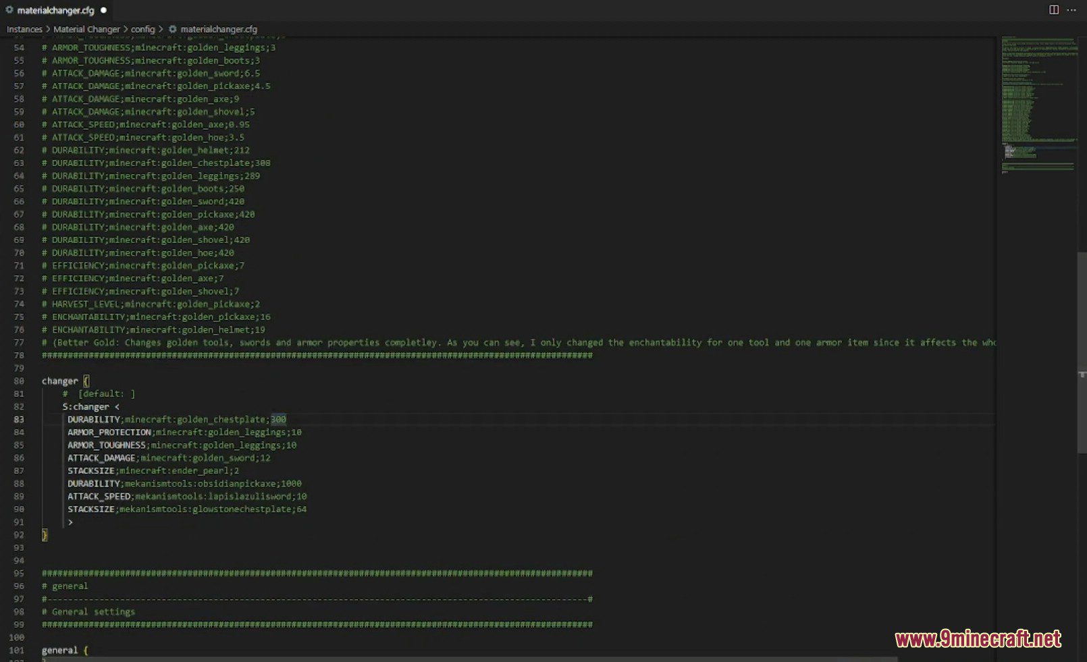Select the materialchanger.cfg editor tab

(x=57, y=10)
